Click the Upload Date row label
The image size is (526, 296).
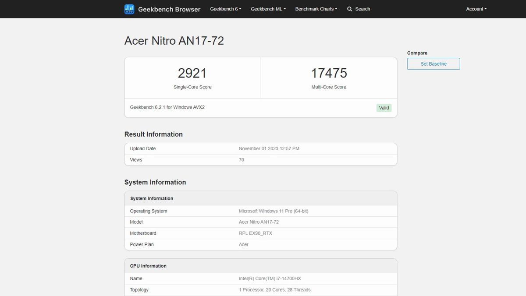click(x=143, y=149)
